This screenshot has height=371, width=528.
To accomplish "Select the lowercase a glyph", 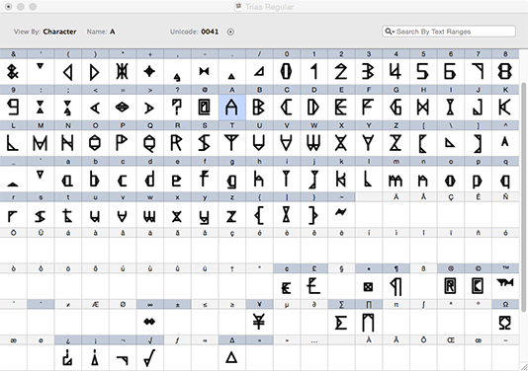I will (x=68, y=180).
